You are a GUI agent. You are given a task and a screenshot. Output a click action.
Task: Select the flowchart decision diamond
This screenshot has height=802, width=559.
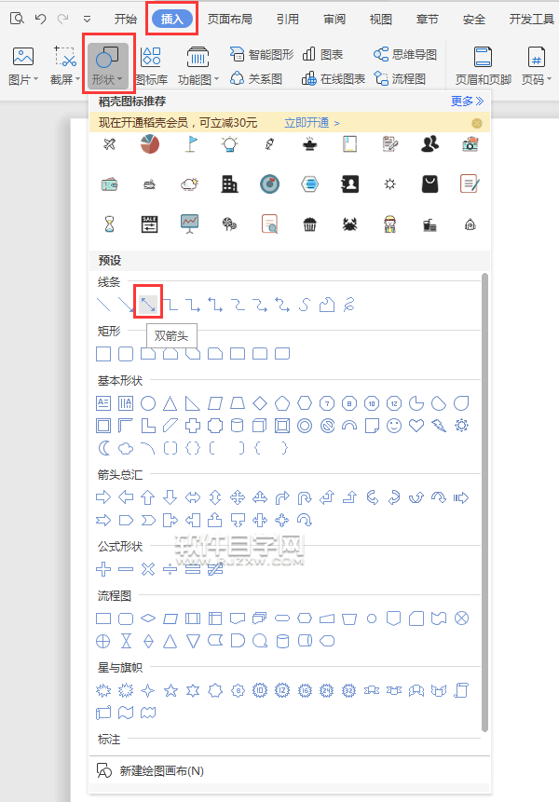click(x=148, y=618)
